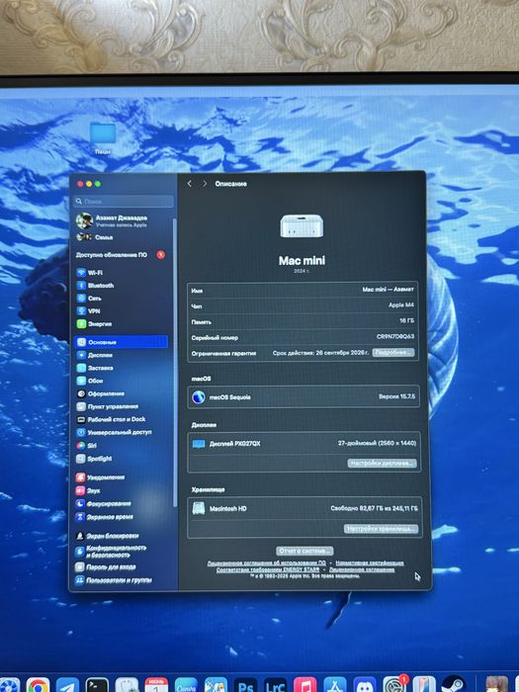Open ENERGY STAR compliance link

pyautogui.click(x=268, y=569)
